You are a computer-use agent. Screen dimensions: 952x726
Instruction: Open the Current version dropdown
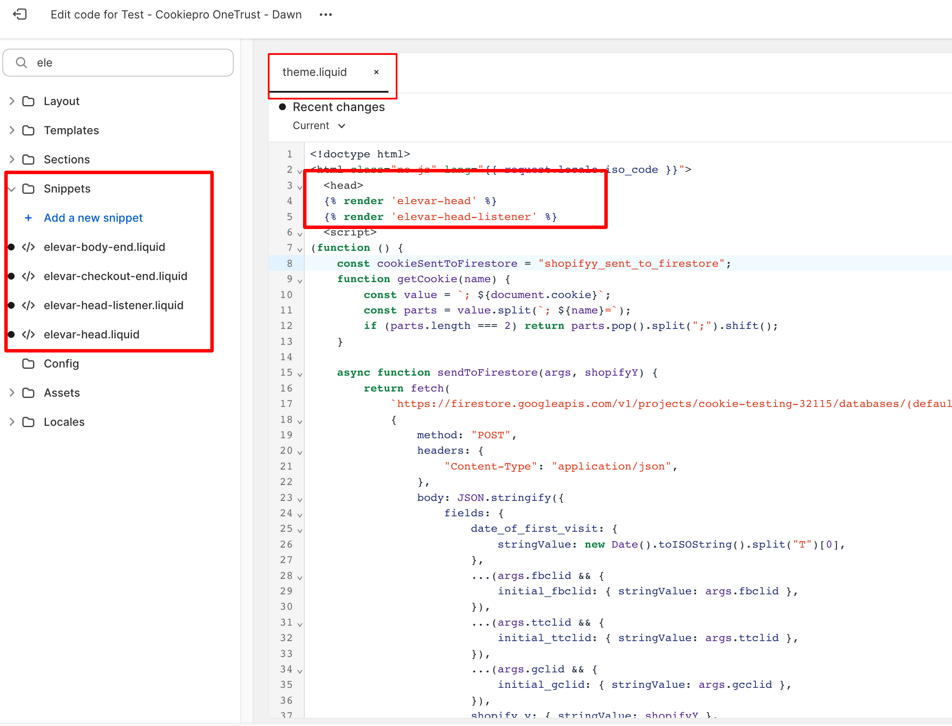319,126
